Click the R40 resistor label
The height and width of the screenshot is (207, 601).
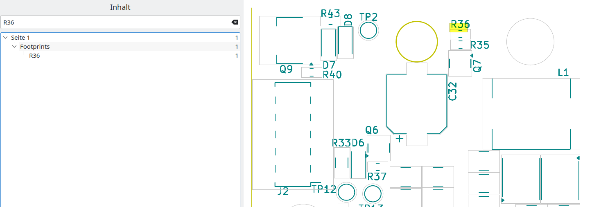[332, 75]
